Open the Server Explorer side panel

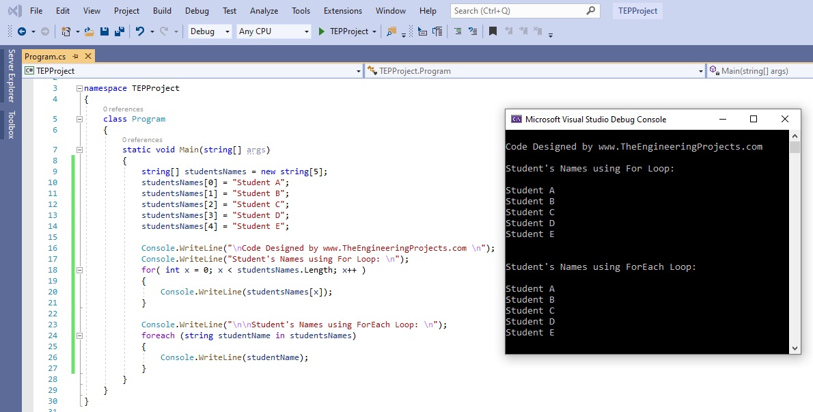pos(11,75)
